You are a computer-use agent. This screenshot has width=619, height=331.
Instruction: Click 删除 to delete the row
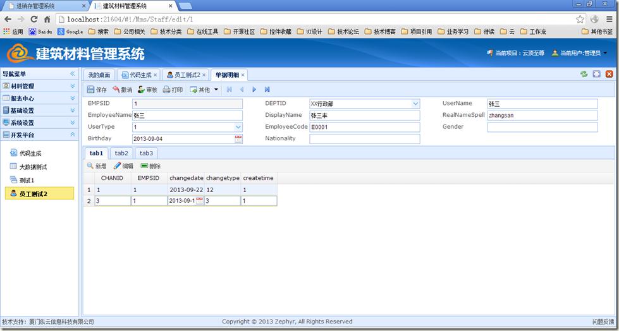point(150,166)
